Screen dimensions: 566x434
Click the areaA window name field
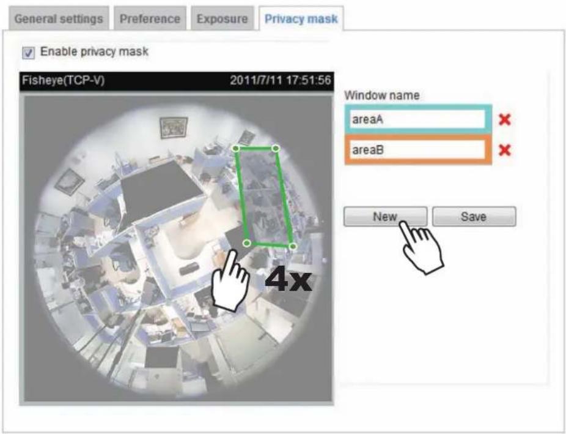[x=418, y=119]
